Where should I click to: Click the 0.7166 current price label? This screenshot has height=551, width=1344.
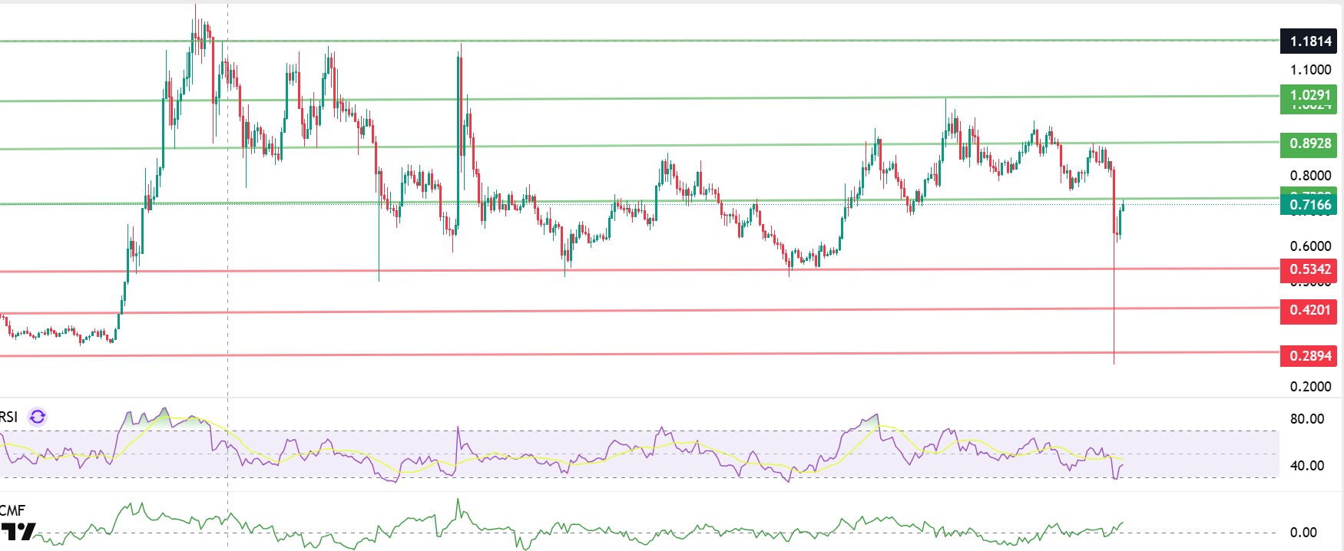point(1309,205)
